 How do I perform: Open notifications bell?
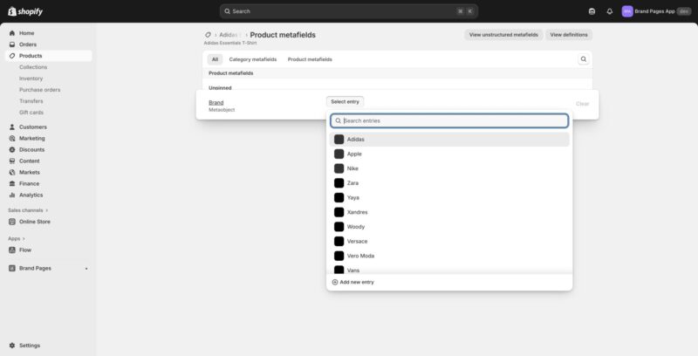click(609, 11)
